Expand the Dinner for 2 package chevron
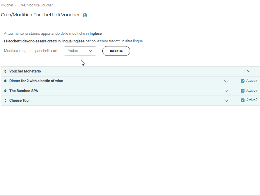The height and width of the screenshot is (196, 260). coord(226,81)
